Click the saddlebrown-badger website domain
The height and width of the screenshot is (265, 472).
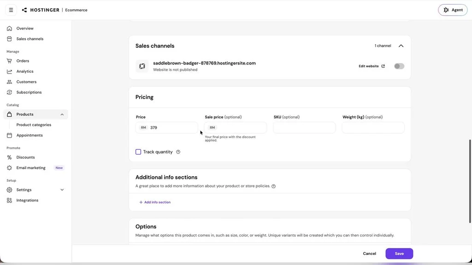[x=204, y=63]
